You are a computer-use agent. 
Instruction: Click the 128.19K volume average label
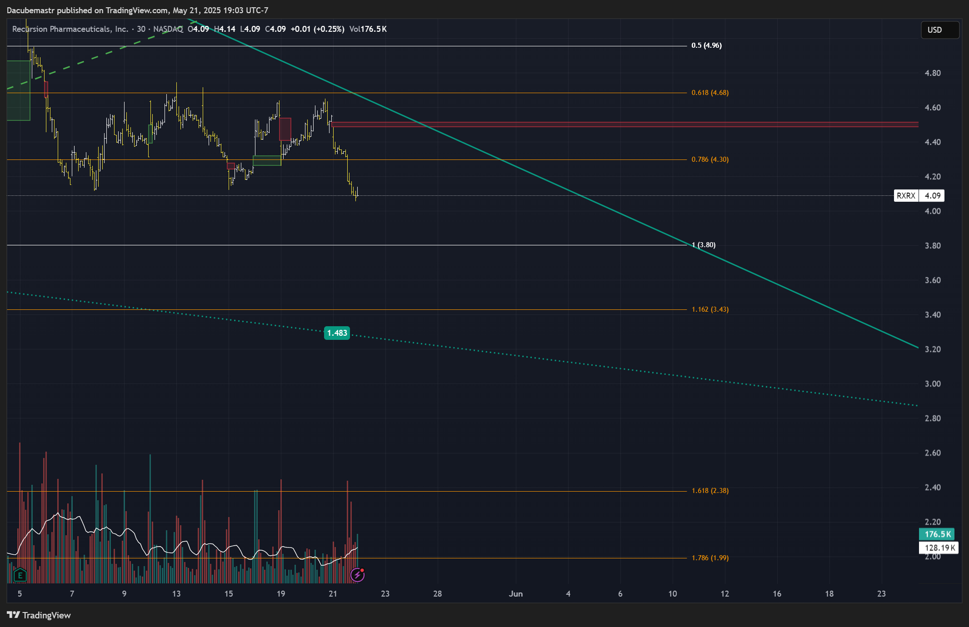click(939, 548)
